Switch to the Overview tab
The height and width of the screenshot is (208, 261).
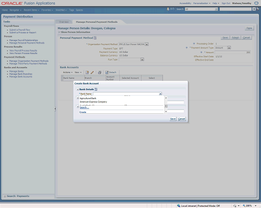(64, 22)
